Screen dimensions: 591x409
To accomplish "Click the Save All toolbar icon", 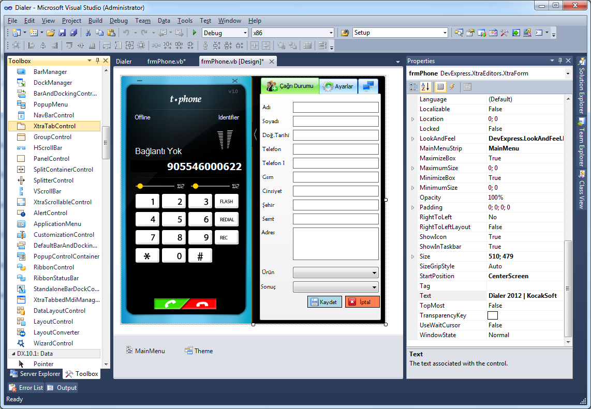I will click(73, 33).
